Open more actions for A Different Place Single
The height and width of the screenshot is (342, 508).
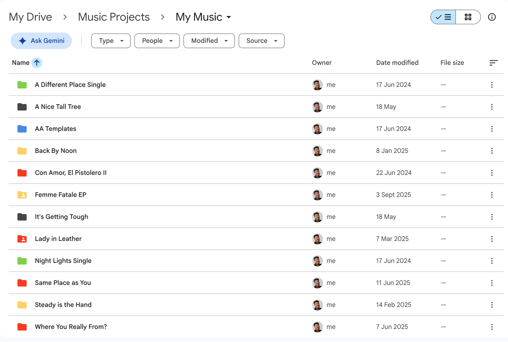pos(492,85)
